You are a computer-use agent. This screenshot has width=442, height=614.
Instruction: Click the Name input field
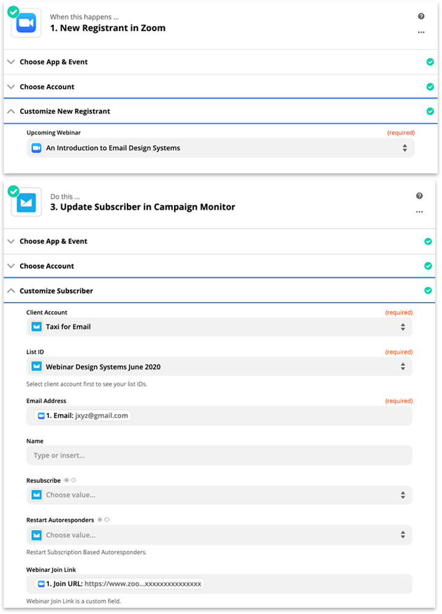pyautogui.click(x=219, y=455)
